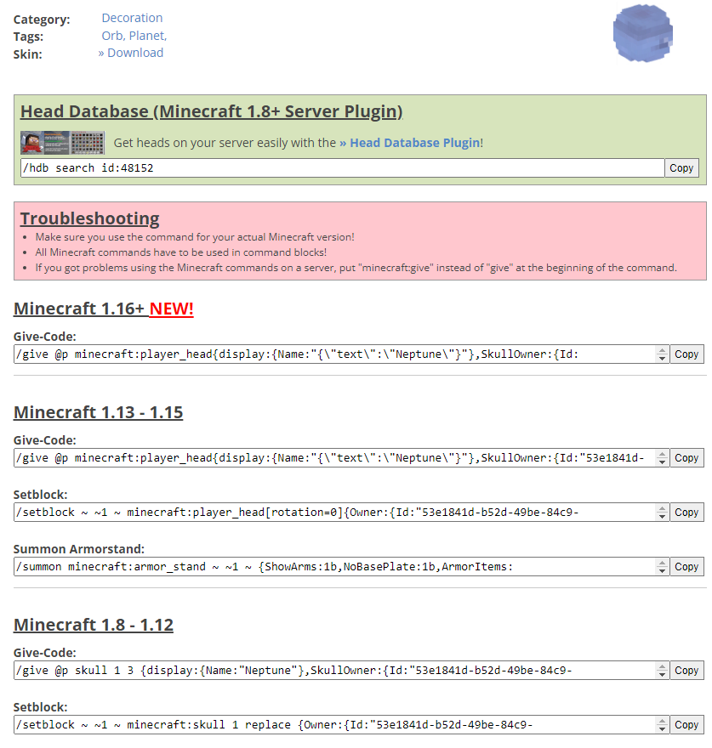Click scroll arrows of 1.13 - 1.15 Setblock box

click(x=662, y=513)
